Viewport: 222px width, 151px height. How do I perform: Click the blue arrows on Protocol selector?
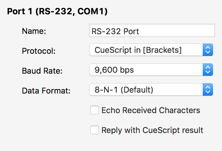tap(208, 50)
